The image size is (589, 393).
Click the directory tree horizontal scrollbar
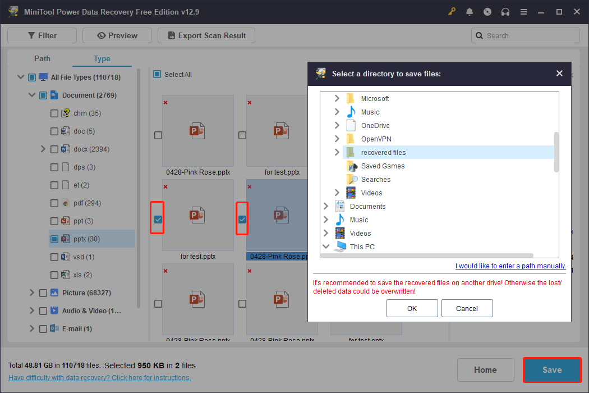coord(427,255)
